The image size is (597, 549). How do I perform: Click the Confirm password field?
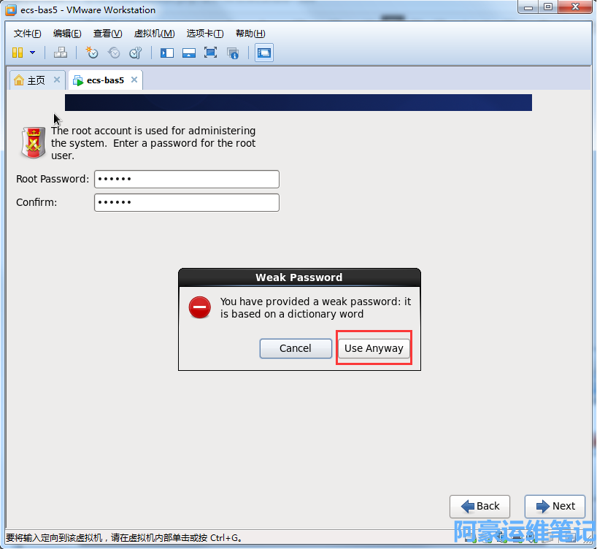(187, 202)
